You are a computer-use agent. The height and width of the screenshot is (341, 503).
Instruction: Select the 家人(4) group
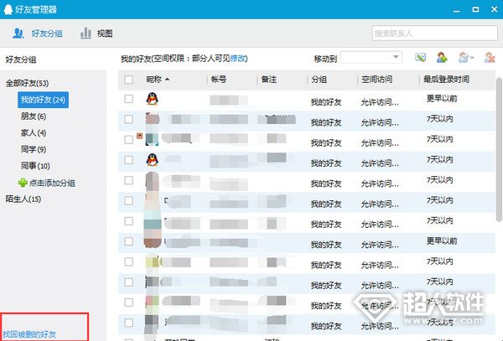click(x=34, y=133)
